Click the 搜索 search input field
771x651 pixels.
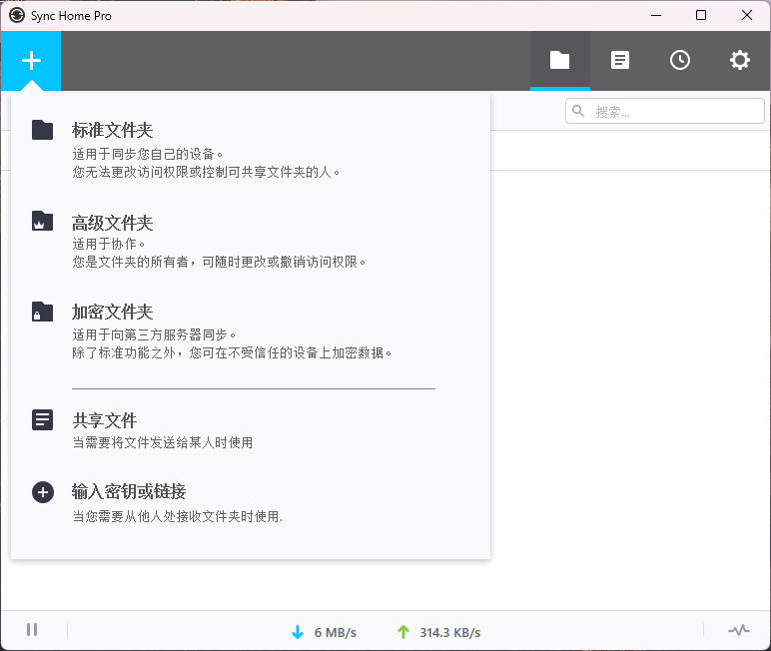click(674, 112)
